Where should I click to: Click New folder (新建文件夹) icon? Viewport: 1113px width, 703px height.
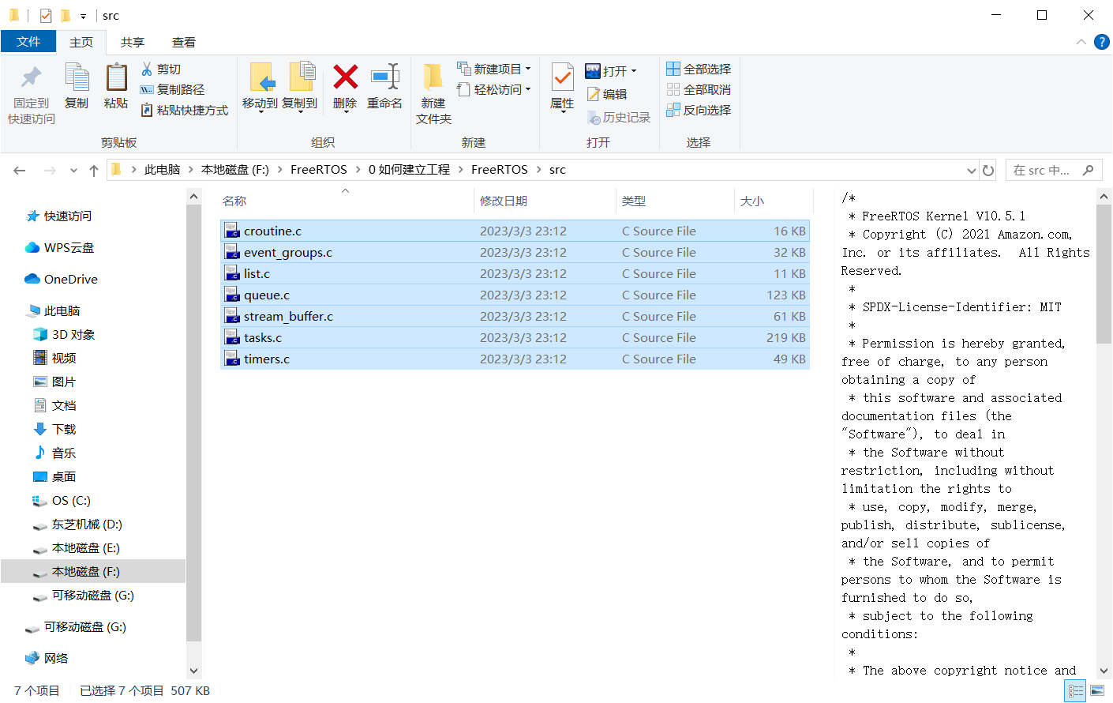coord(433,77)
